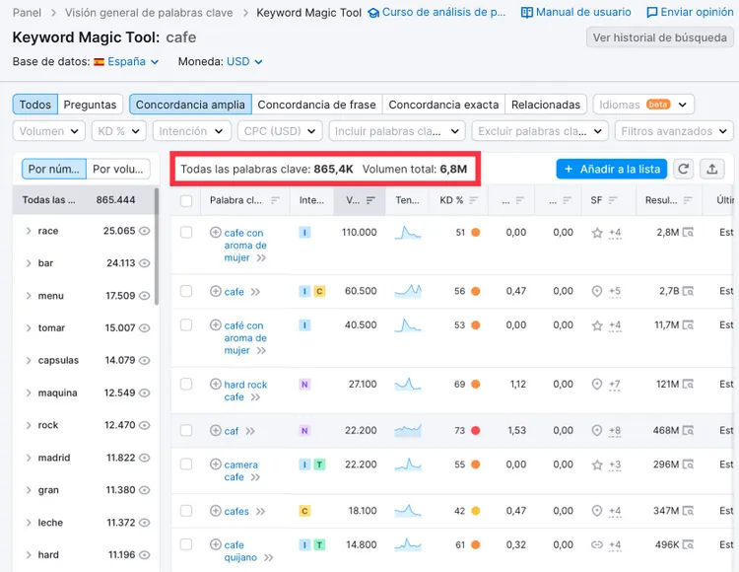
Task: Click sort icon in Resultados column header
Action: tap(688, 200)
